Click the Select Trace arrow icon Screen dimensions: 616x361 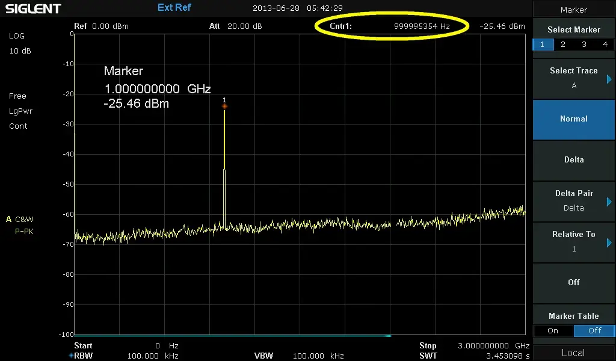point(609,79)
